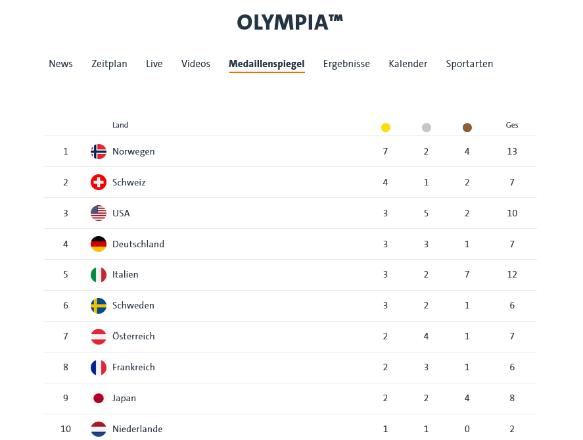Select the Ergebnisse tab
583x440 pixels.
[x=346, y=64]
